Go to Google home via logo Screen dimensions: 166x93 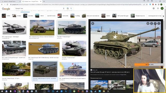pyautogui.click(x=6, y=9)
